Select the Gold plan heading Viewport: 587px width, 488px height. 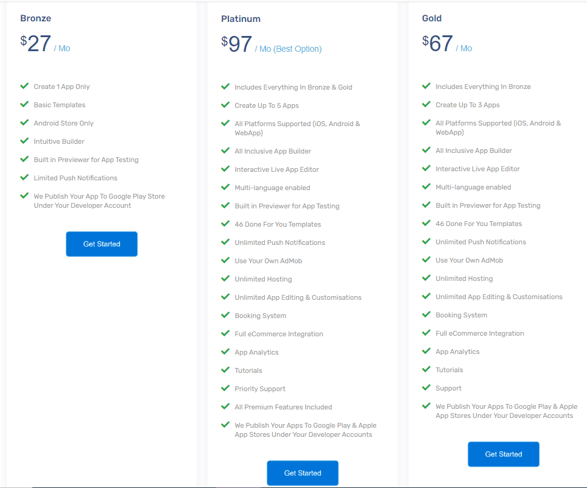point(432,18)
